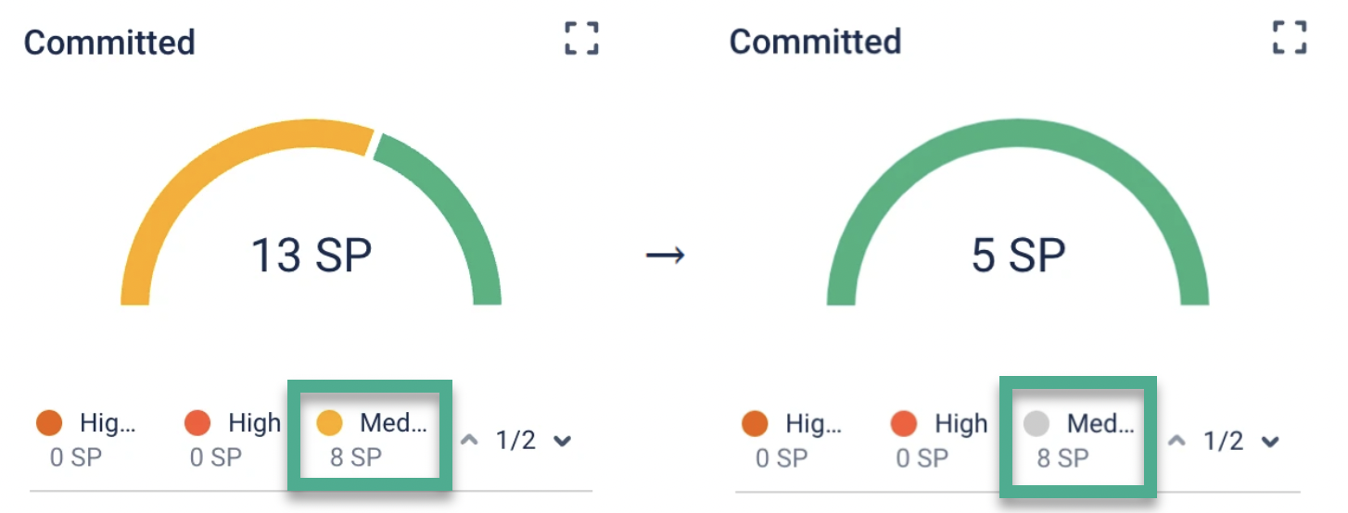Toggle the Highest legend dot in 13 SP chart
Viewport: 1348px width, 513px height.
[x=49, y=424]
